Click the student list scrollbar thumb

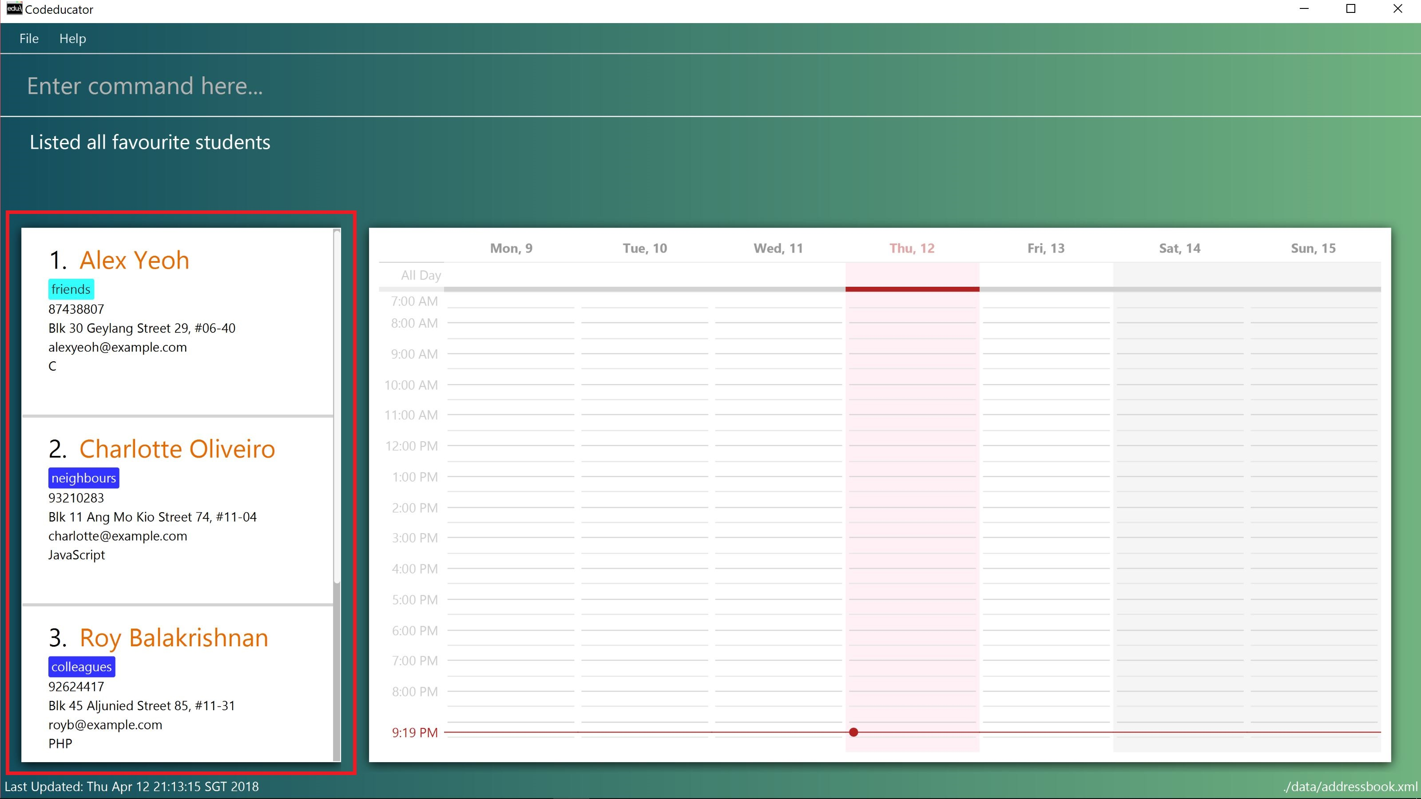click(337, 407)
